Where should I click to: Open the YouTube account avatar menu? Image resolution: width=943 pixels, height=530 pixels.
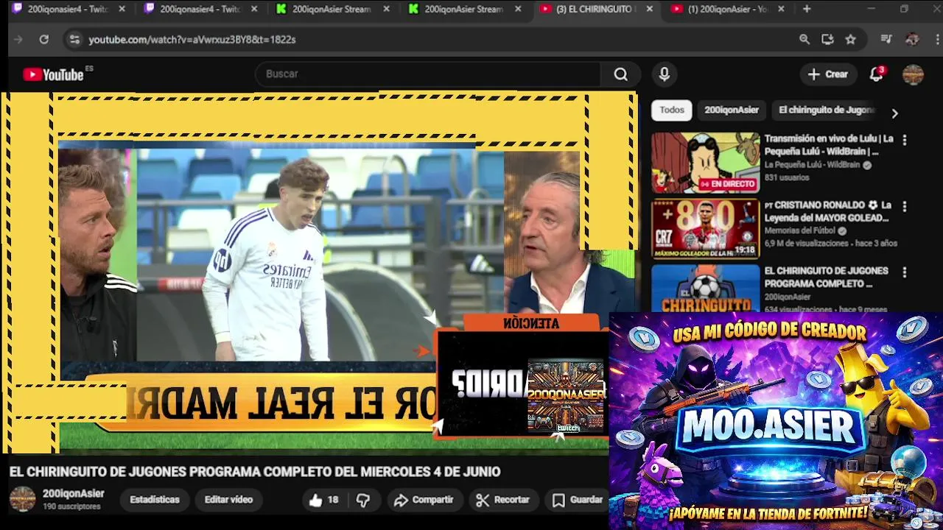pos(913,74)
